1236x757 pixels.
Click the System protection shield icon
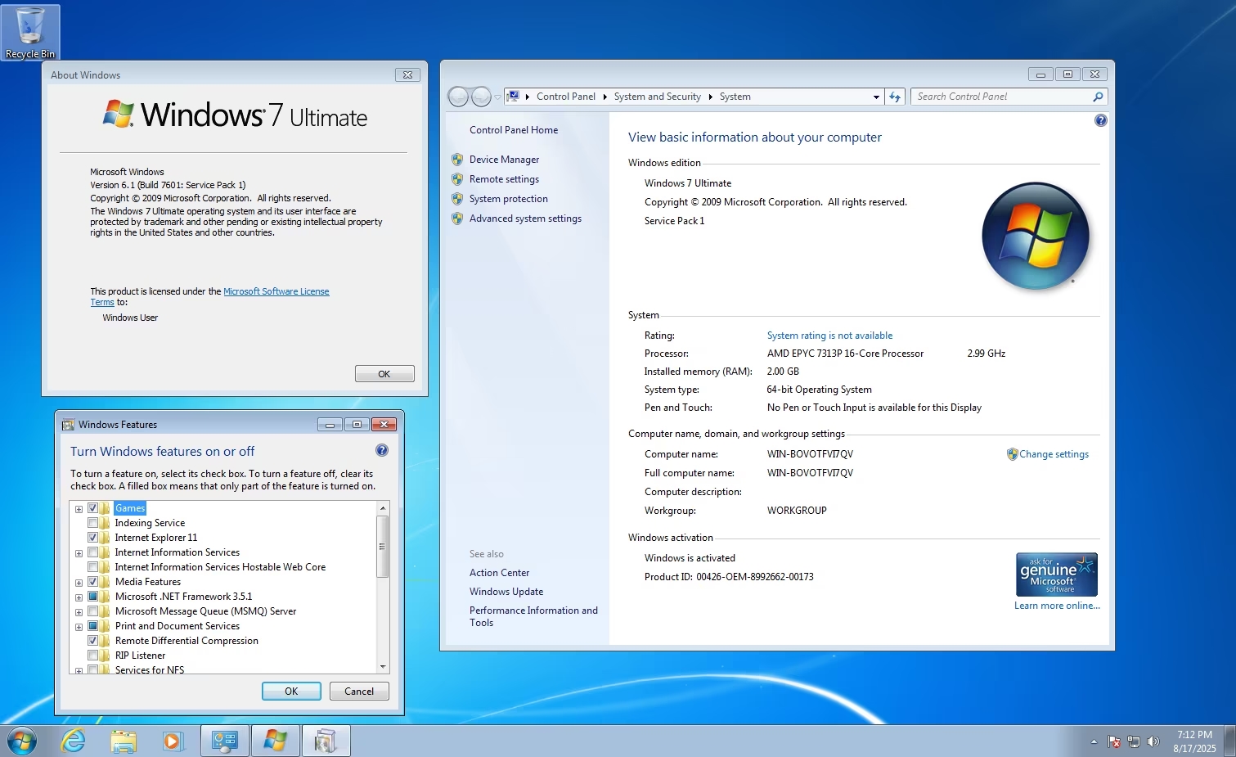coord(457,199)
